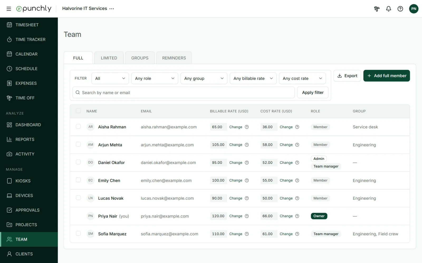Select Lucas Novak's row checkbox
The height and width of the screenshot is (263, 422).
(78, 198)
